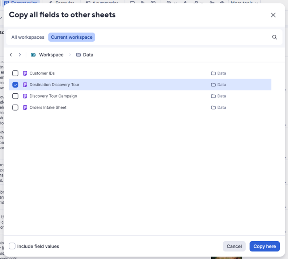Viewport: 288px width, 259px height.
Task: Check the Customer IDs checkbox
Action: click(x=15, y=73)
